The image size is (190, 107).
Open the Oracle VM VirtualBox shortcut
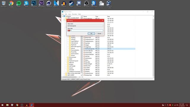pos(109,4)
